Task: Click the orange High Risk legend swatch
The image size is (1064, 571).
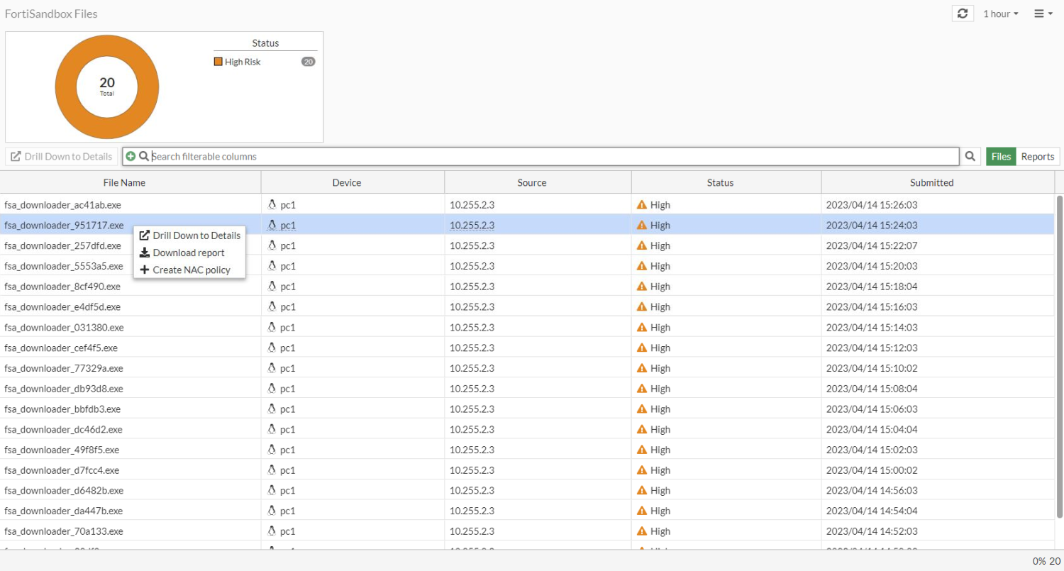Action: click(x=218, y=62)
